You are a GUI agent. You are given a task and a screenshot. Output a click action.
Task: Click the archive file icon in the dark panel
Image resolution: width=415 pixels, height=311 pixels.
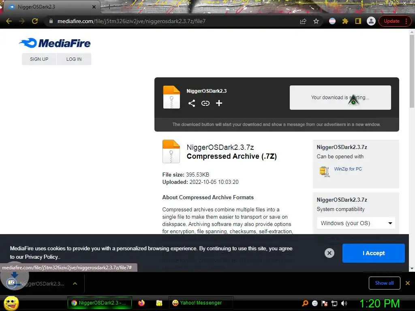[171, 97]
